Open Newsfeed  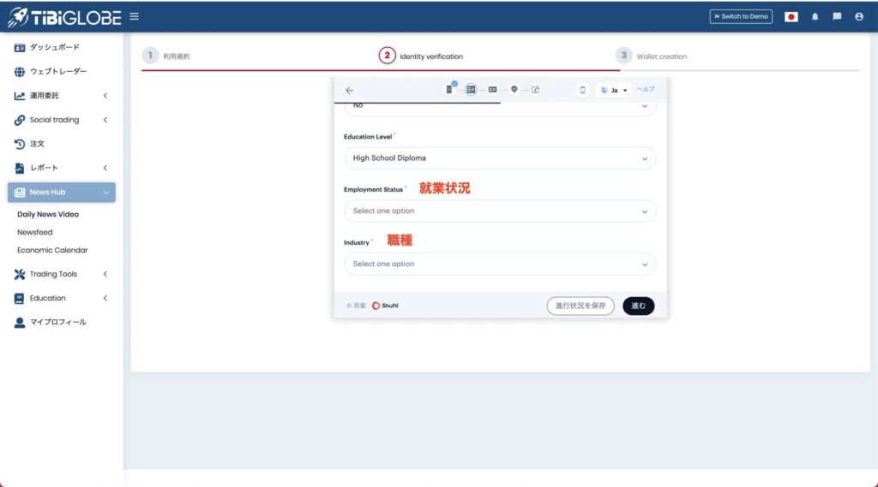click(34, 232)
